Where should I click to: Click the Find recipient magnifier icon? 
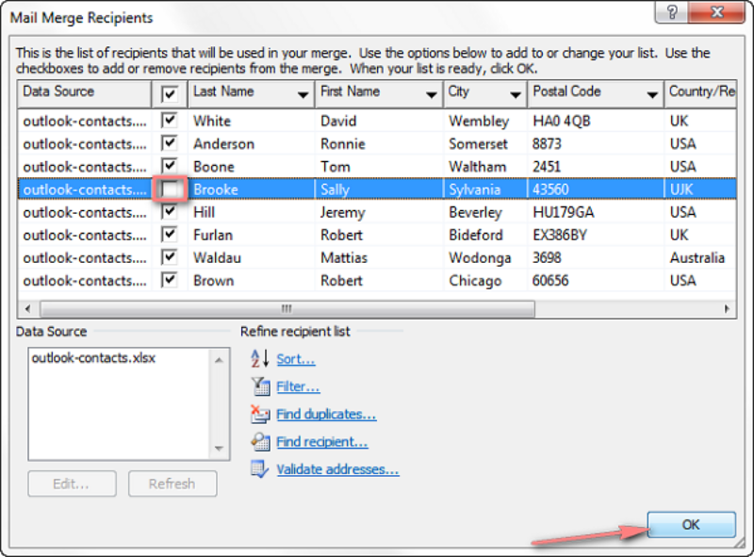pyautogui.click(x=260, y=442)
